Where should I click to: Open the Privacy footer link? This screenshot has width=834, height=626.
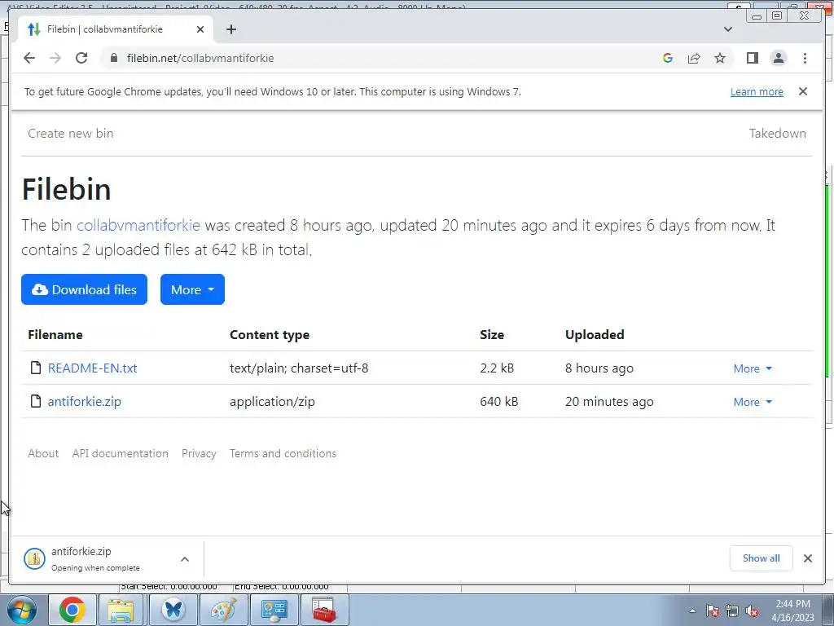click(x=199, y=453)
